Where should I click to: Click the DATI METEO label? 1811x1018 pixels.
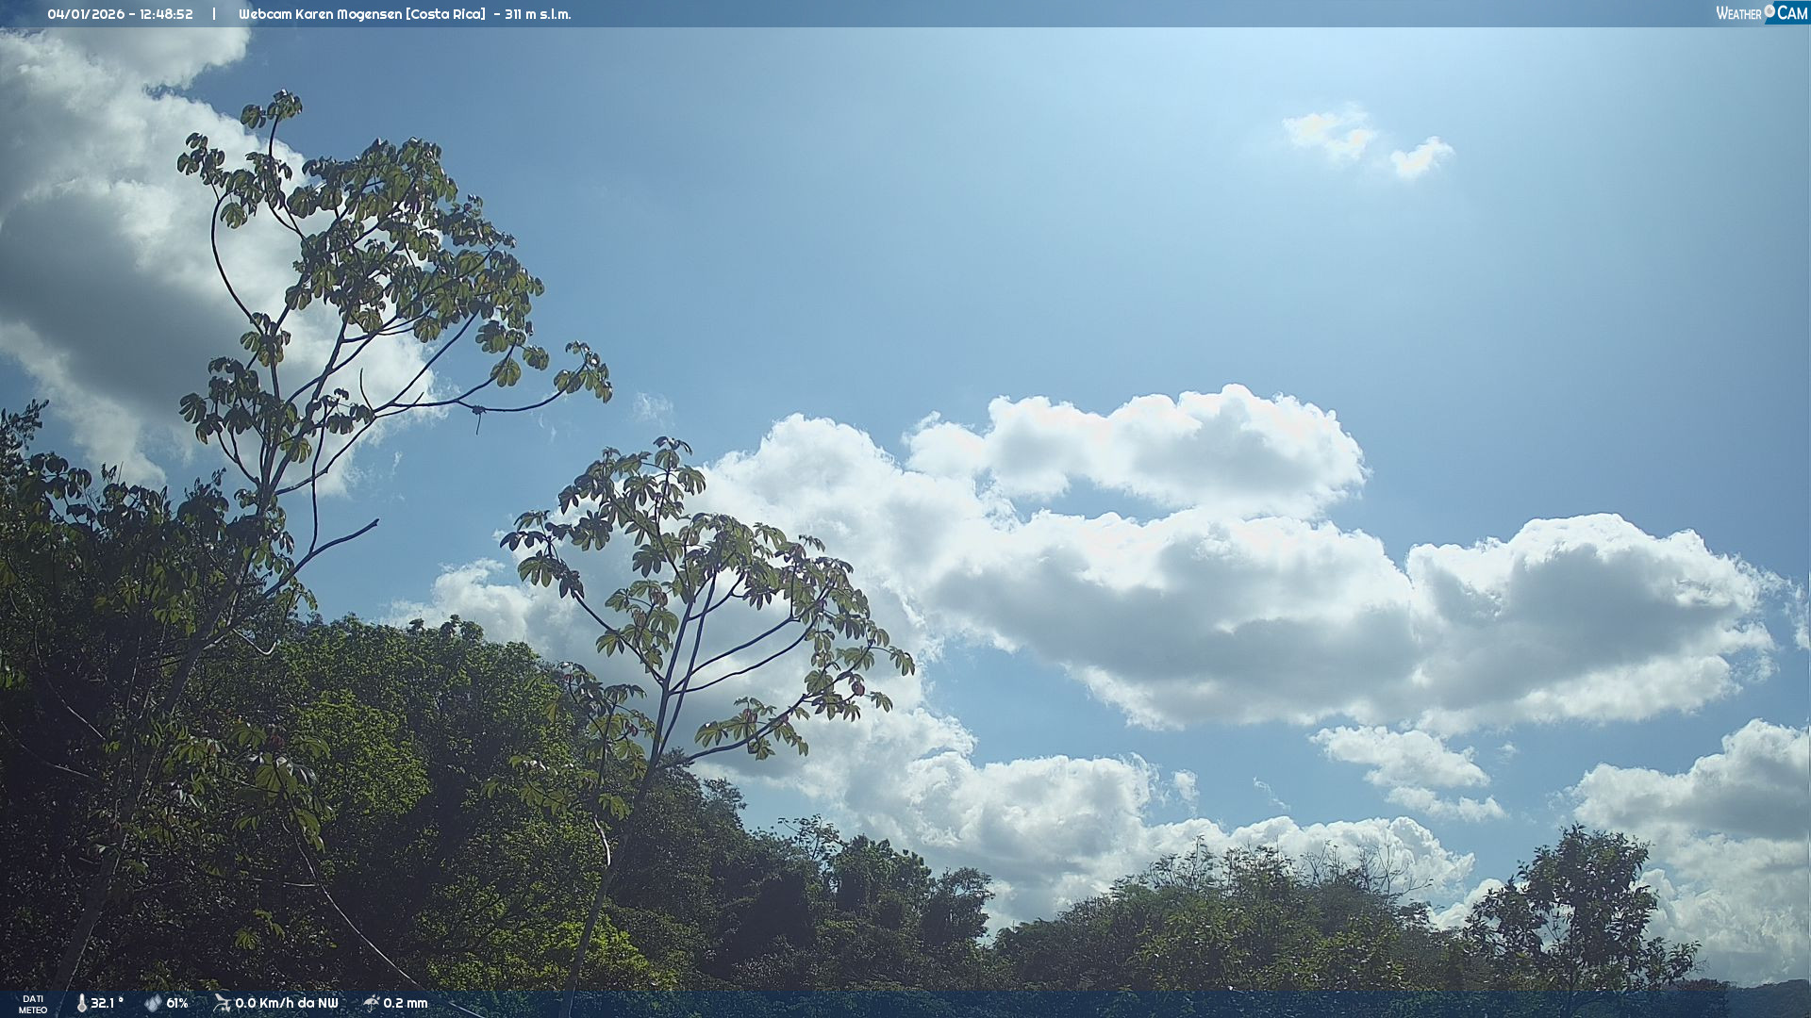(x=33, y=1004)
